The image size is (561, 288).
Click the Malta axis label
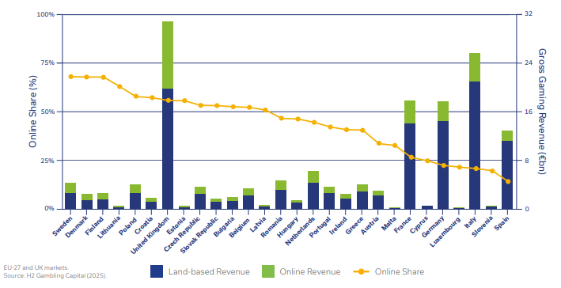click(x=389, y=223)
